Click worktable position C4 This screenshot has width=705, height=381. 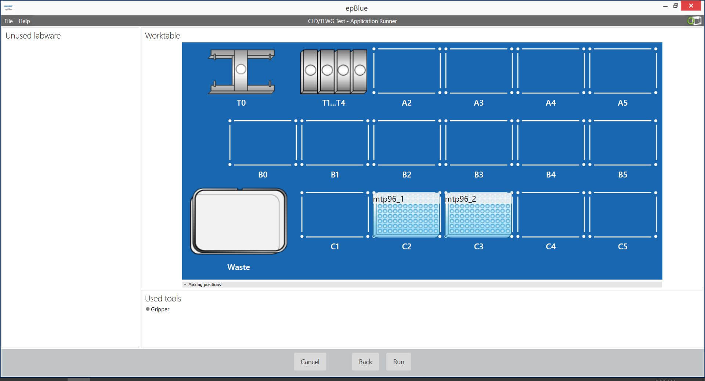[x=550, y=215]
